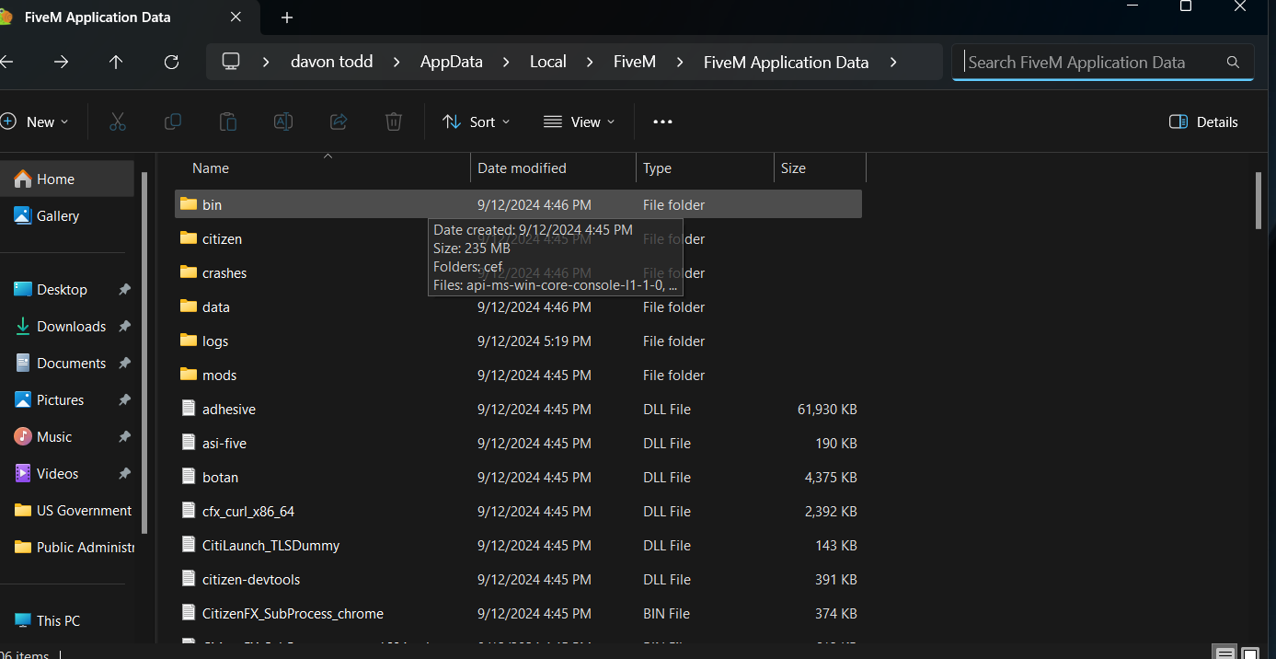
Task: Select CitizenFX_SubProcess_chrome file name
Action: coord(293,613)
